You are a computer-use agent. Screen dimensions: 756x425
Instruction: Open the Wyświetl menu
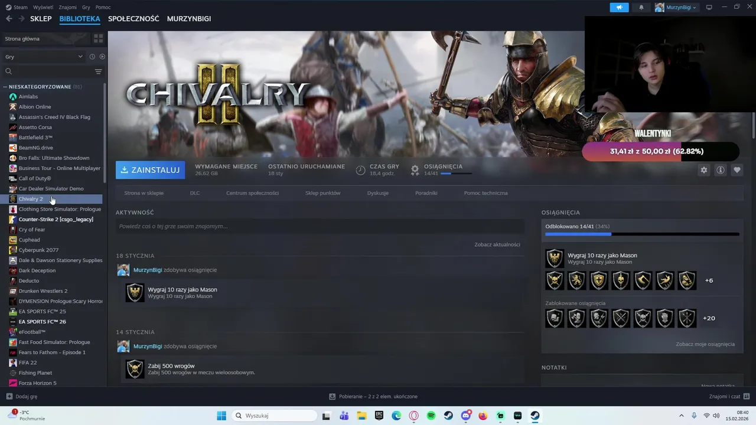43,7
